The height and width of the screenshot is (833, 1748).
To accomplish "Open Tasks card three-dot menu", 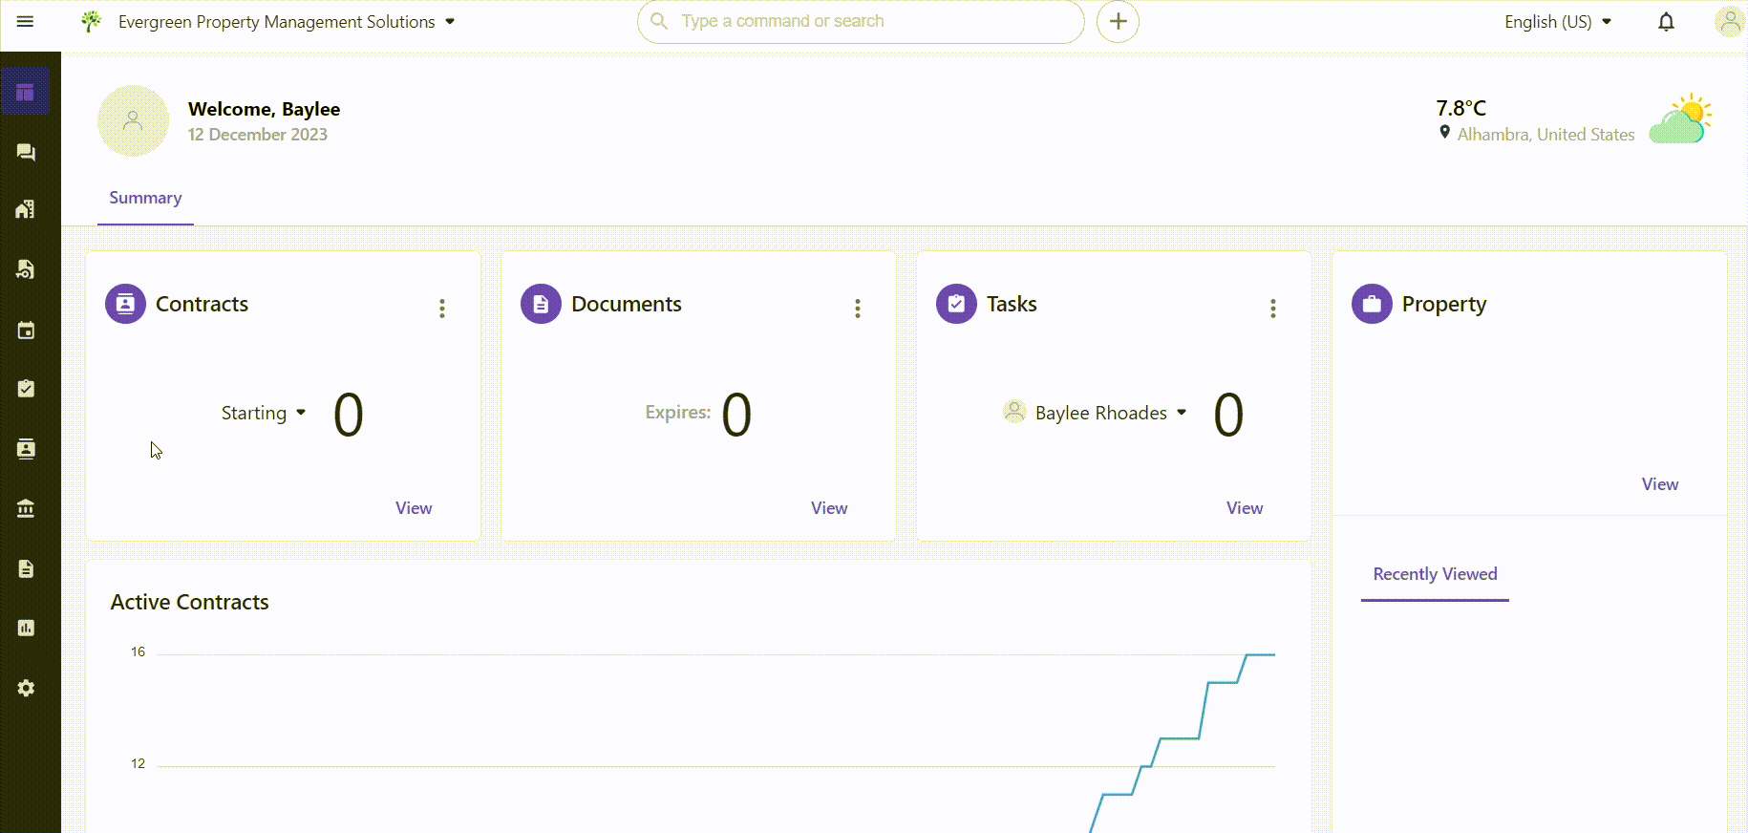I will coord(1273,309).
